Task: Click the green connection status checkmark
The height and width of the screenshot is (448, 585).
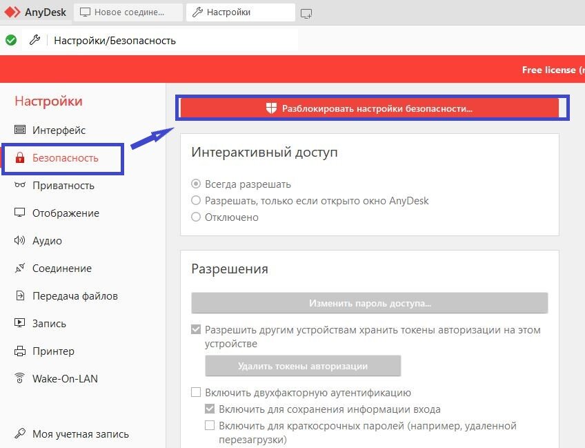Action: [11, 40]
